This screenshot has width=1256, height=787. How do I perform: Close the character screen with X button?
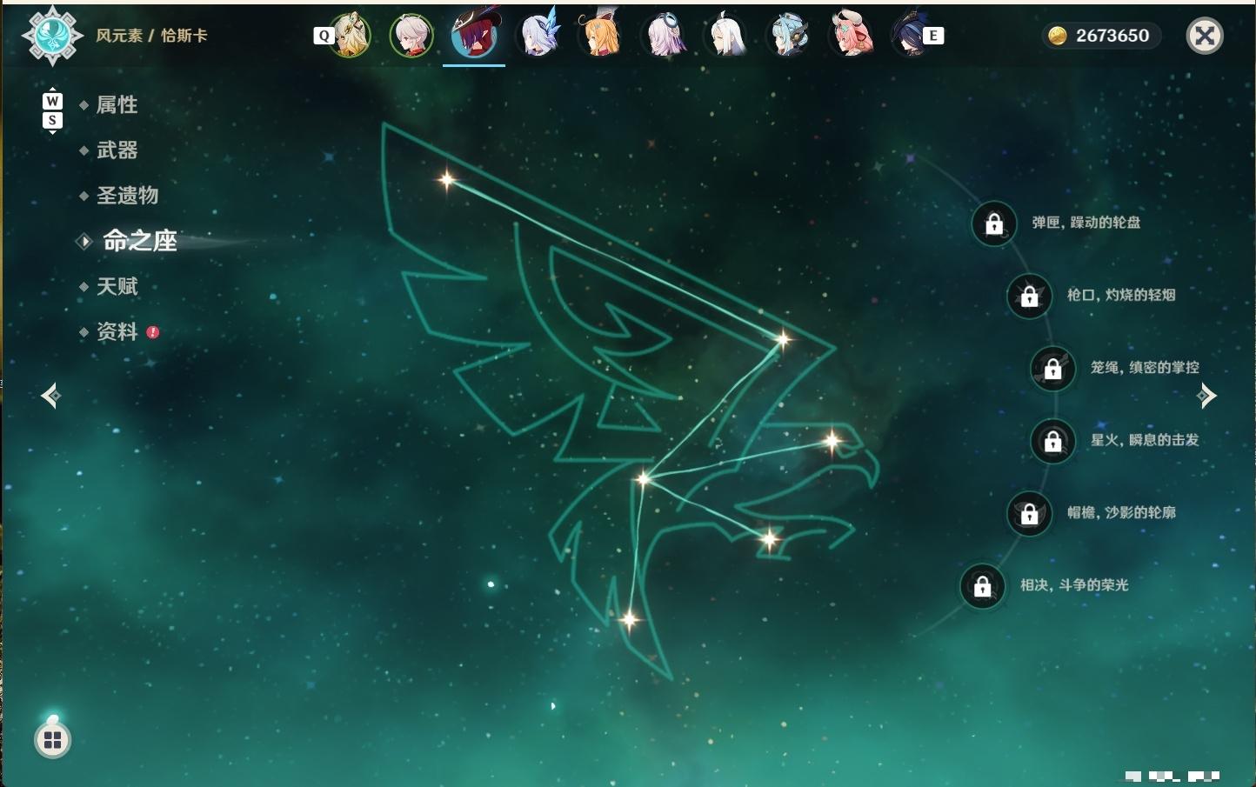(1205, 36)
